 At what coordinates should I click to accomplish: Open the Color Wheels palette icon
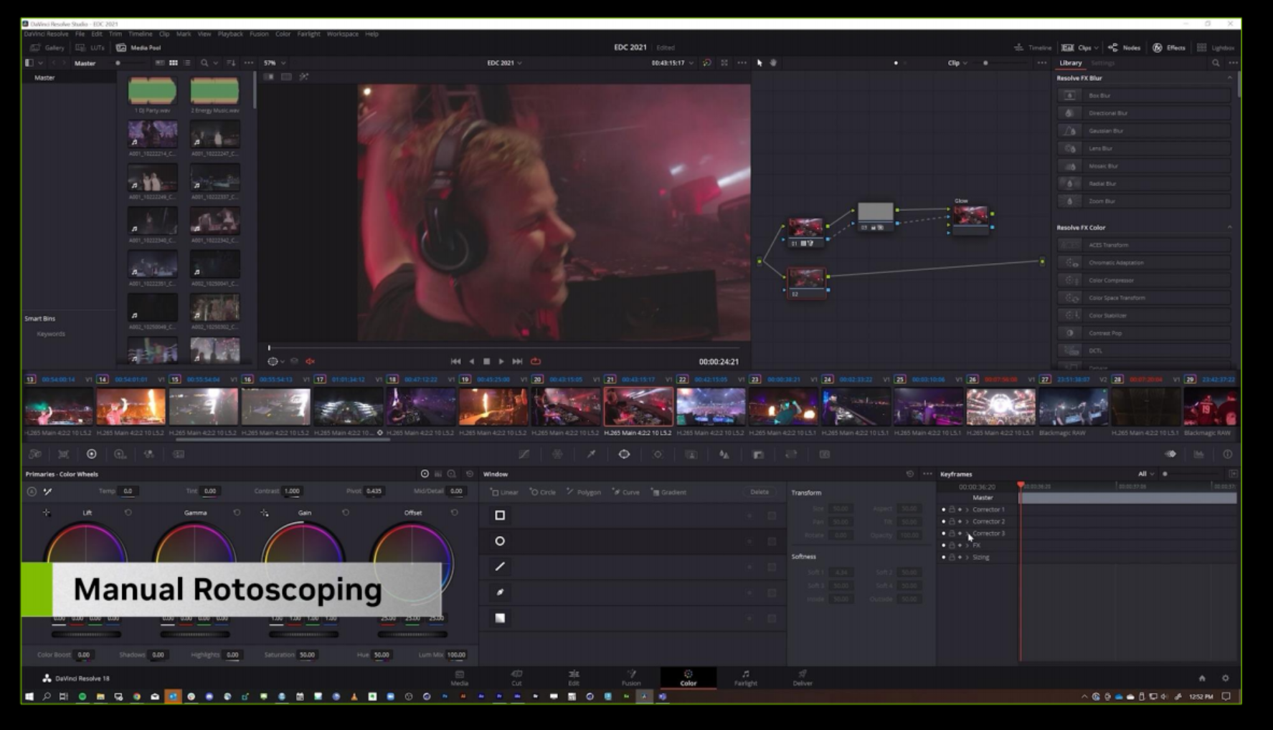click(x=91, y=454)
